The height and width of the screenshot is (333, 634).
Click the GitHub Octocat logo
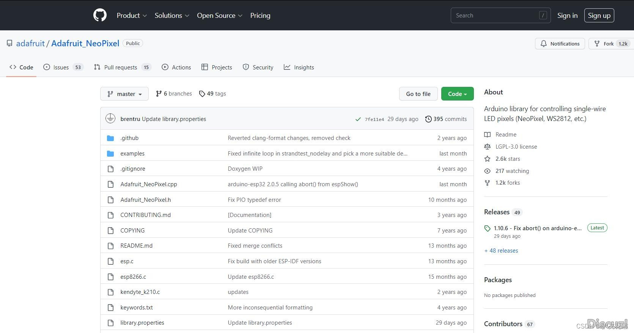click(x=100, y=15)
